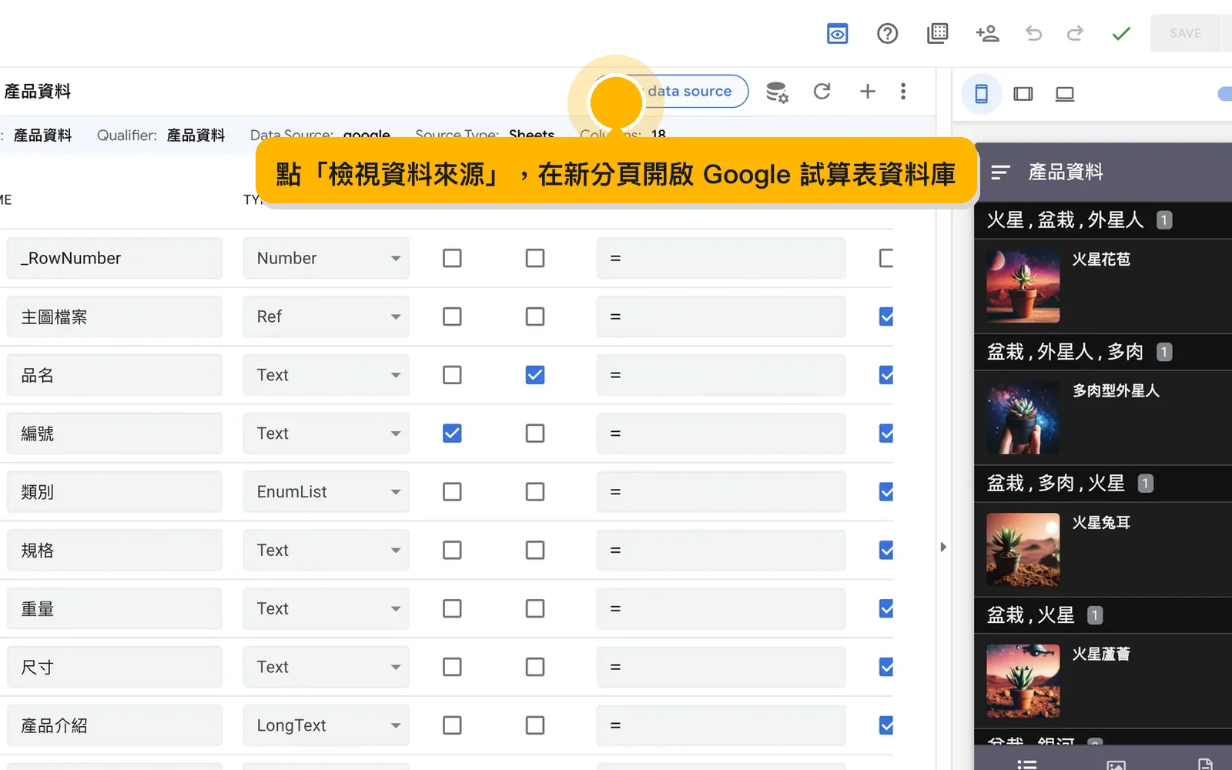Click the SAVE button
The width and height of the screenshot is (1232, 770).
1186,33
